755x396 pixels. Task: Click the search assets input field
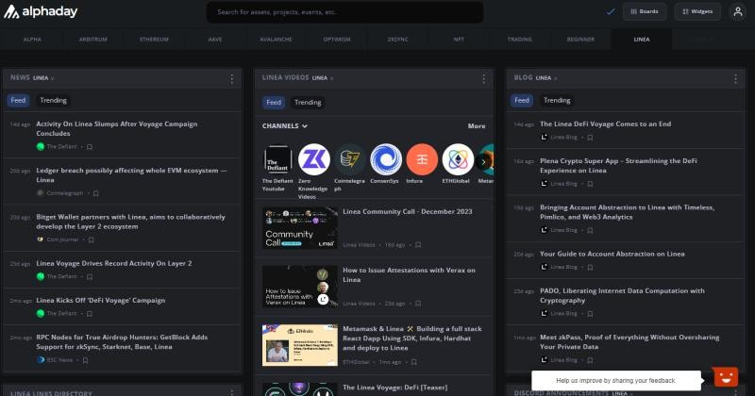[x=344, y=12]
